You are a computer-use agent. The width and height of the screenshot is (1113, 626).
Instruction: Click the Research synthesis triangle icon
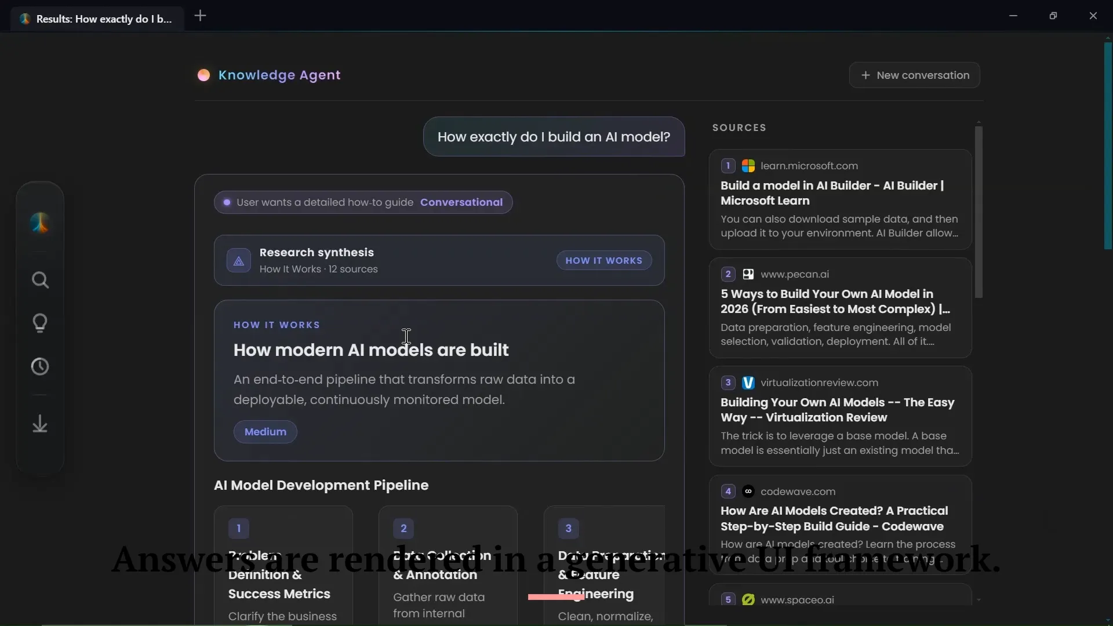point(239,261)
